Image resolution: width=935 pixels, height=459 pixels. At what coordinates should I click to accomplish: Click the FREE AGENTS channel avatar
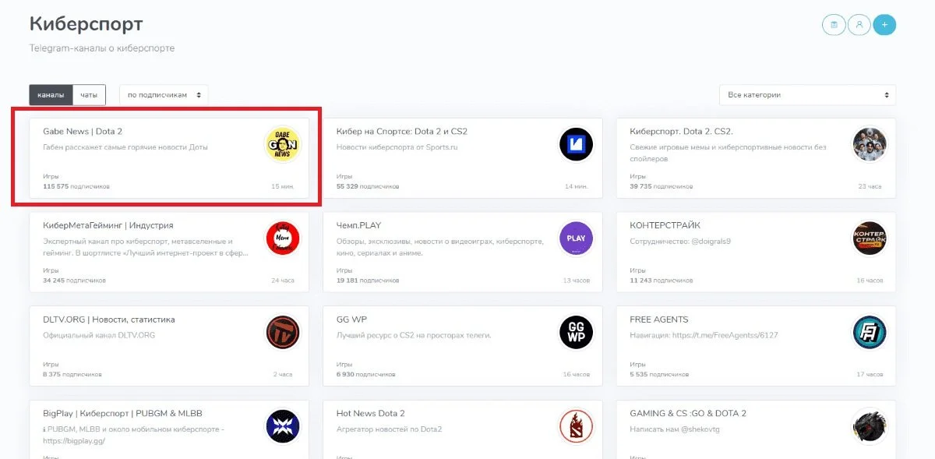[x=869, y=333]
